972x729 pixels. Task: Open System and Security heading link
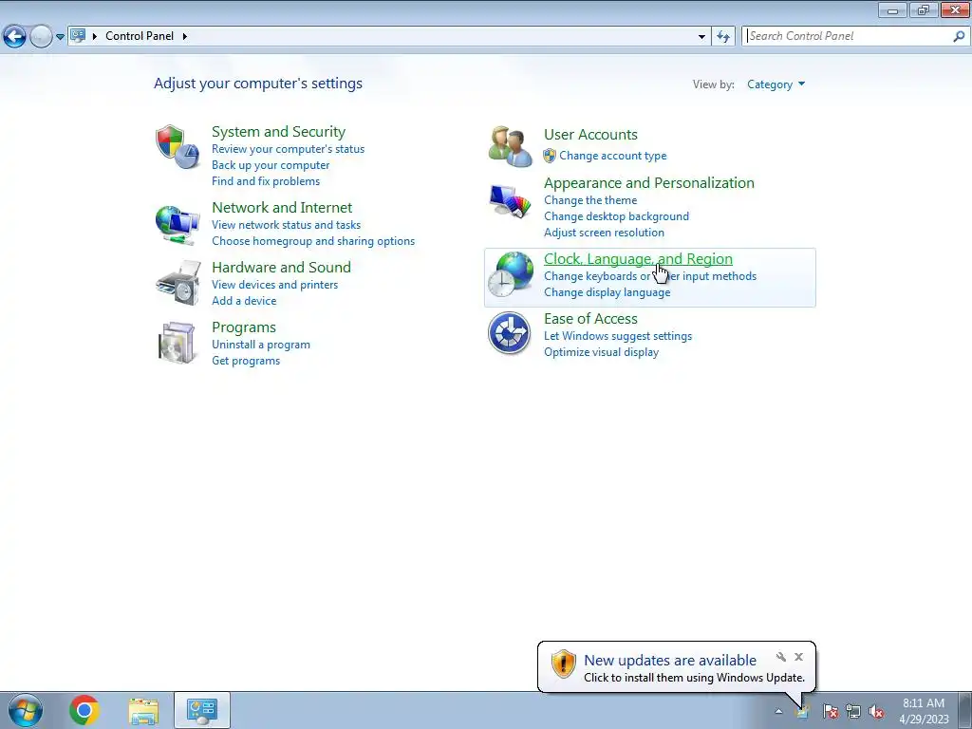click(x=278, y=131)
